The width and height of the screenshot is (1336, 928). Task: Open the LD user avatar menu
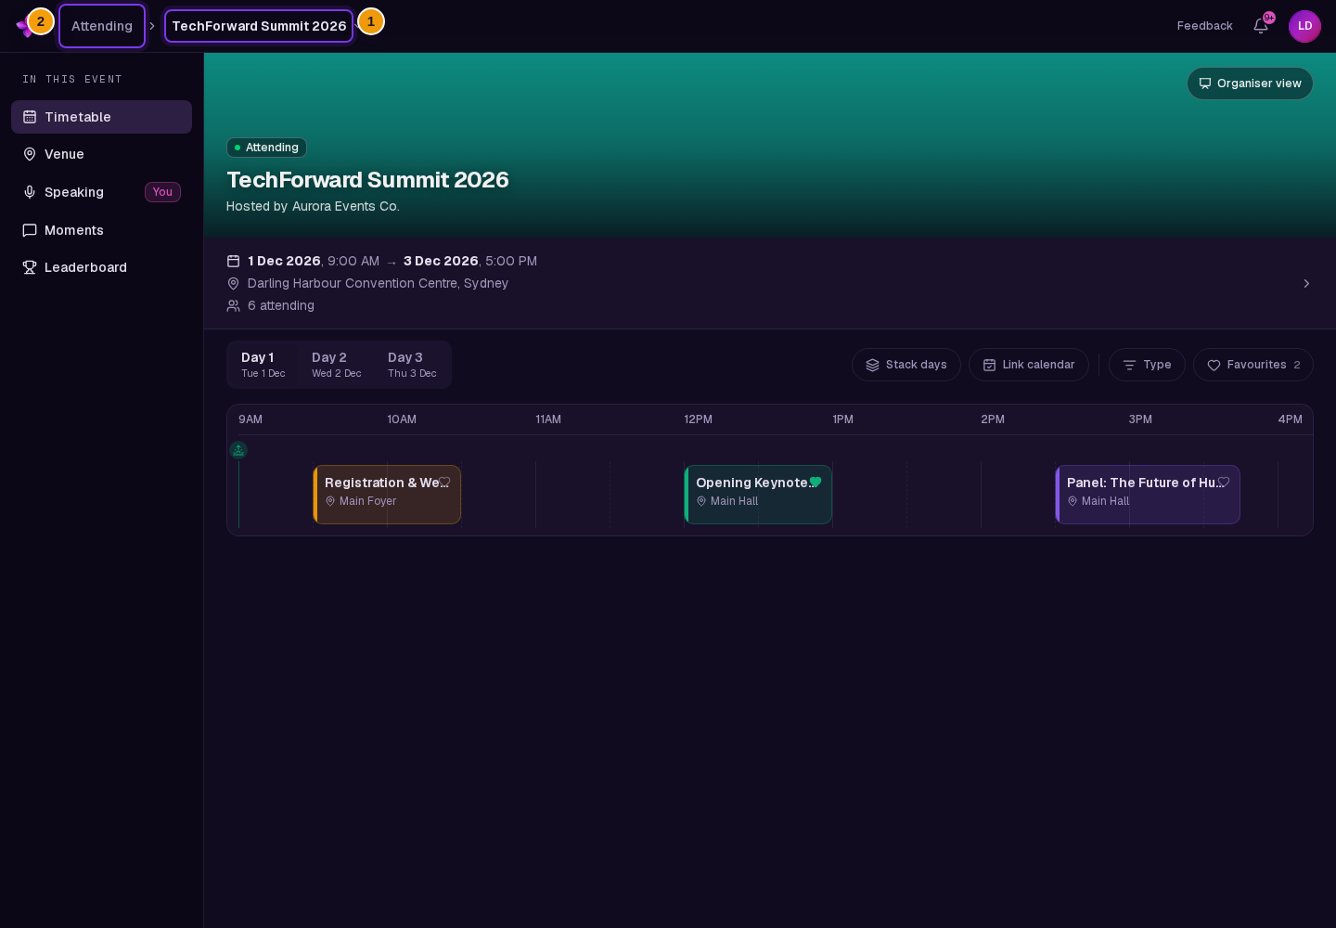(x=1304, y=26)
